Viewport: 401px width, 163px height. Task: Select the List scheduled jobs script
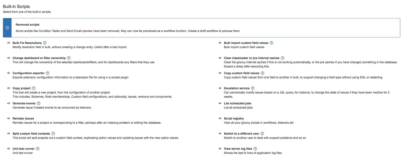tap(238, 103)
